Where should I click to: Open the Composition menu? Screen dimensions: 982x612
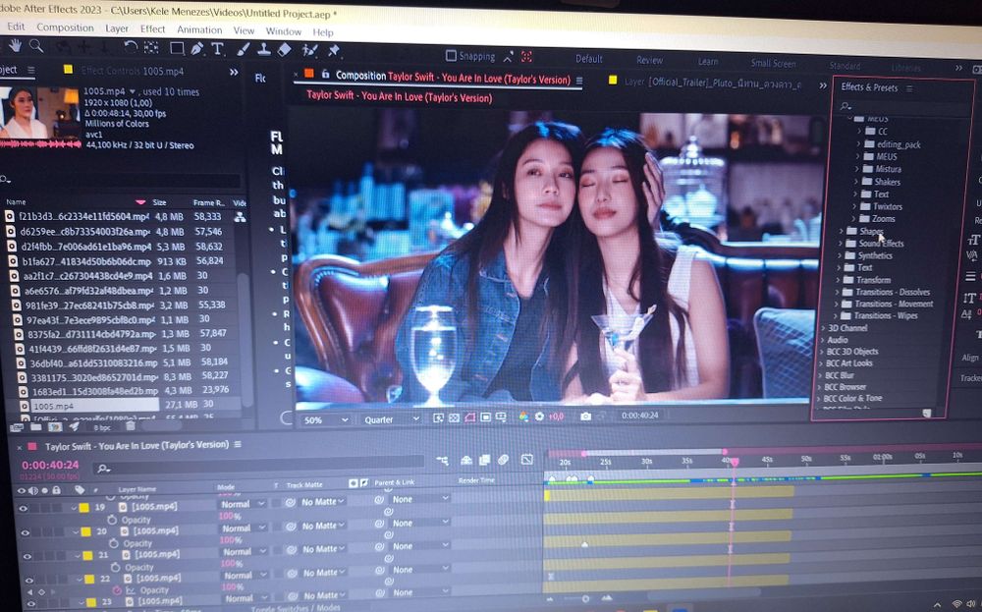click(65, 28)
